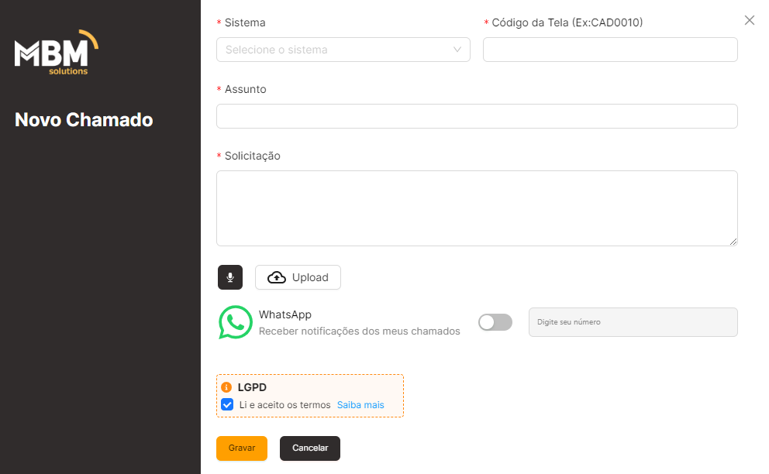The width and height of the screenshot is (769, 474).
Task: Click the microphone record icon
Action: coord(230,277)
